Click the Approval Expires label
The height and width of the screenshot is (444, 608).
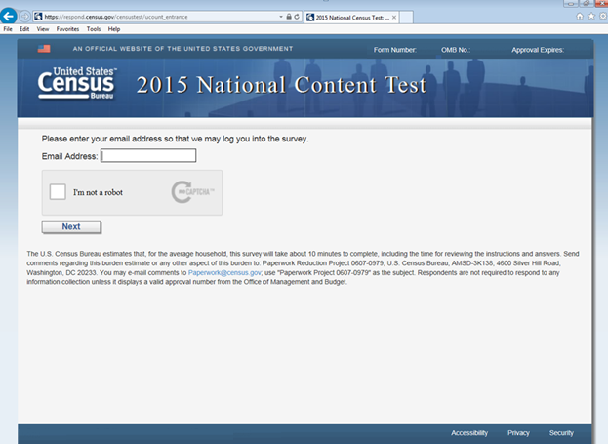(538, 50)
